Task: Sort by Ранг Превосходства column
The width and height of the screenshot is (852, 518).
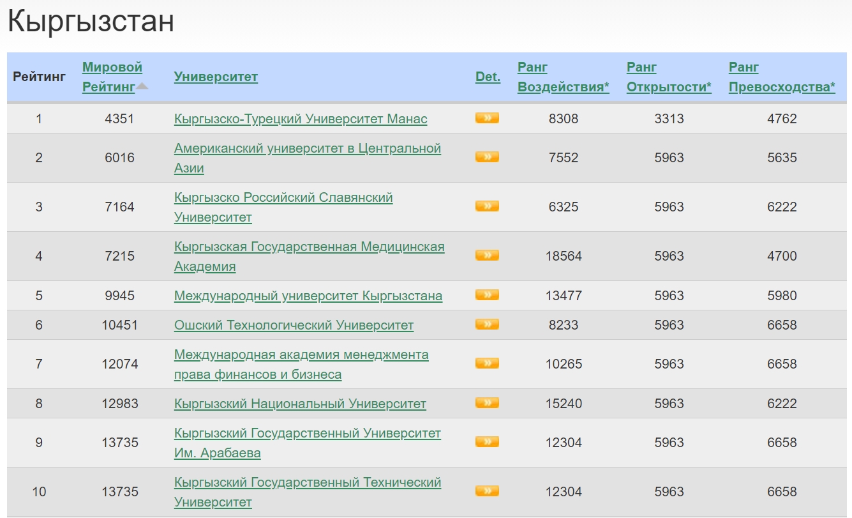Action: click(x=782, y=77)
